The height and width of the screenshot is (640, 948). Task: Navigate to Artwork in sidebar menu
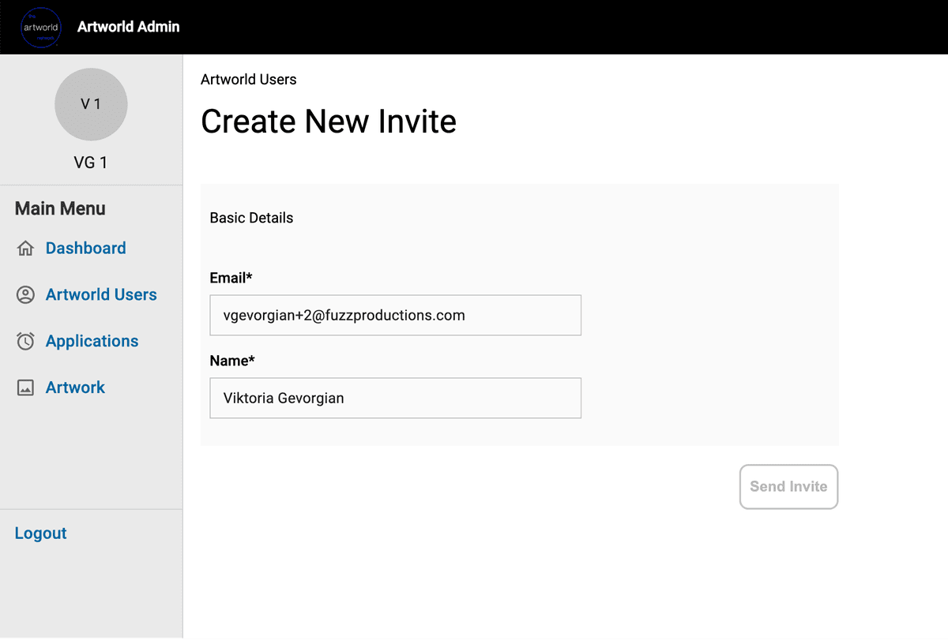pyautogui.click(x=75, y=388)
